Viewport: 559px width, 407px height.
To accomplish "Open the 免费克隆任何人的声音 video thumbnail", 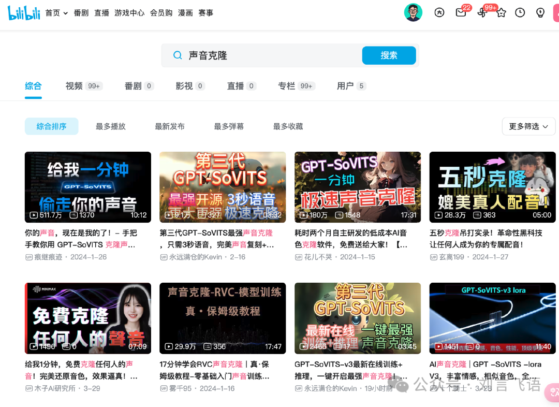I will pyautogui.click(x=88, y=318).
